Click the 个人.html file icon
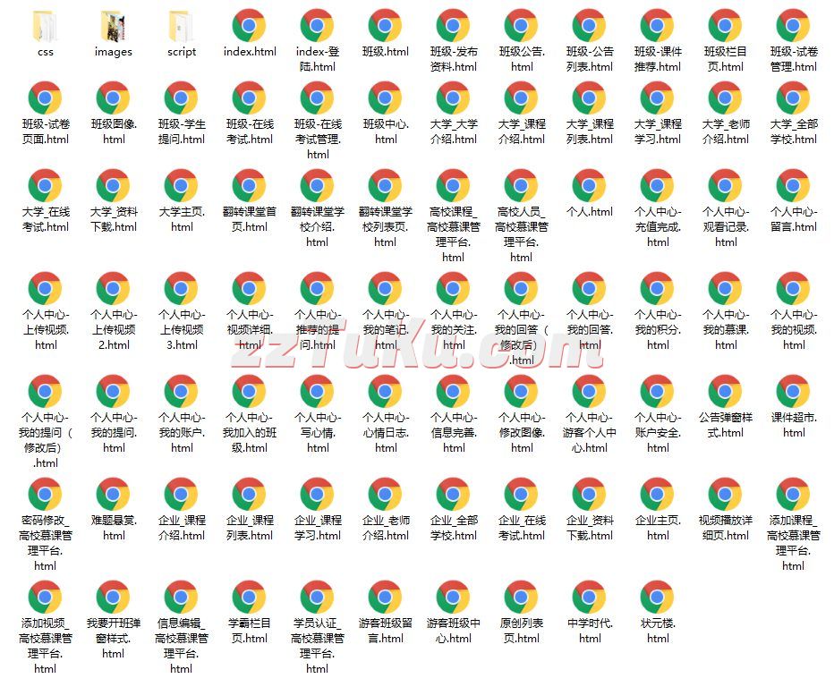Viewport: 834px width, 687px height. pos(589,186)
